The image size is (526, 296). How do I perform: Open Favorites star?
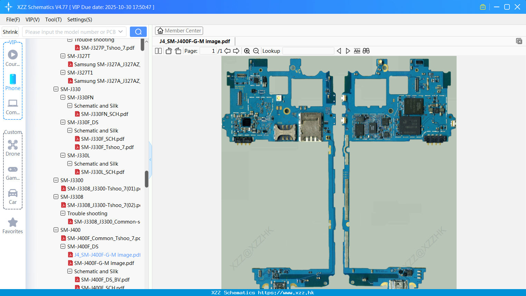pyautogui.click(x=13, y=226)
